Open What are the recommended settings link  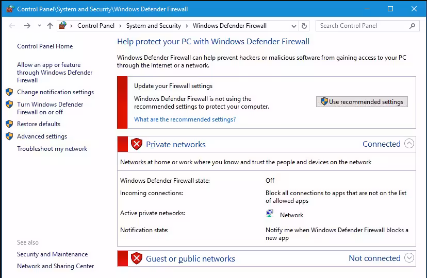point(185,119)
